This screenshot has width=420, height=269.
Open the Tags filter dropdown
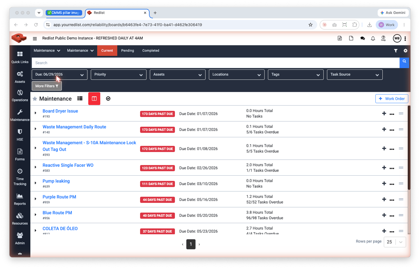pyautogui.click(x=296, y=75)
